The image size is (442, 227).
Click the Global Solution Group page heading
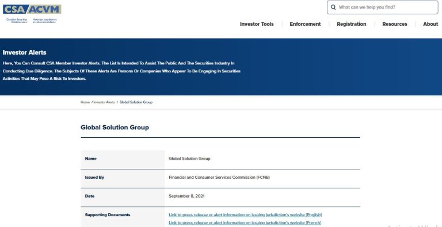click(x=115, y=128)
